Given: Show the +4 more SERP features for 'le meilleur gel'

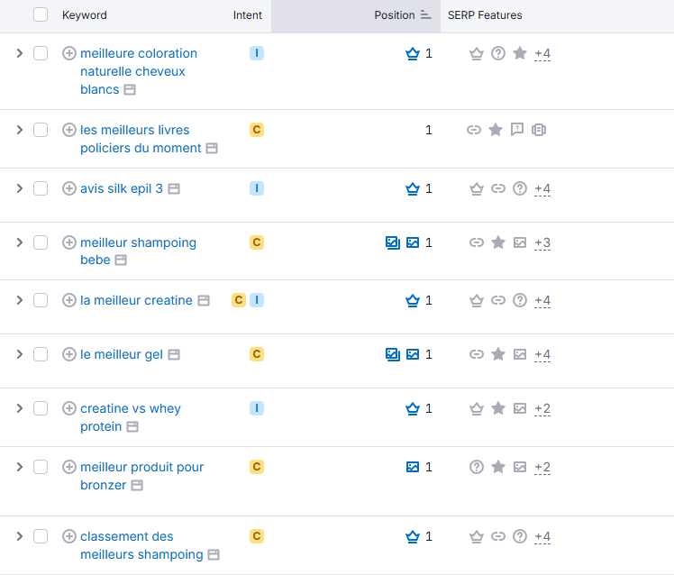Looking at the screenshot, I should tap(542, 355).
